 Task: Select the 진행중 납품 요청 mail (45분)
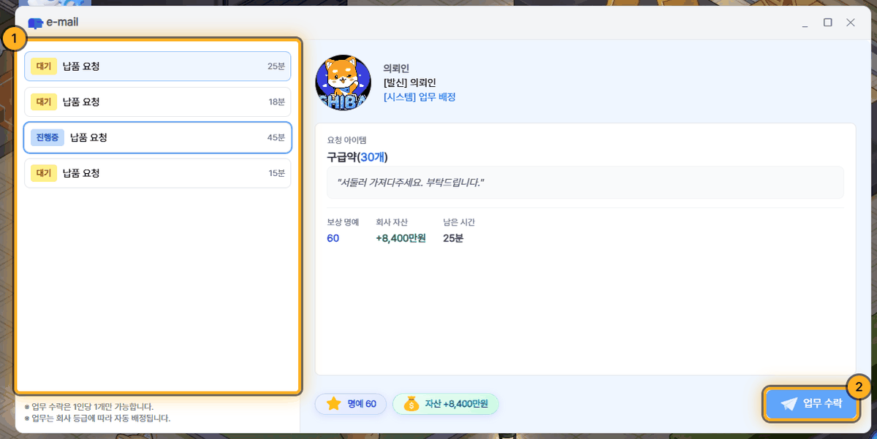(158, 137)
